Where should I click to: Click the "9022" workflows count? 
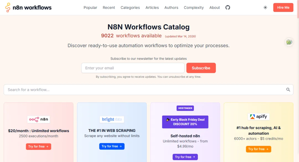click(x=107, y=36)
